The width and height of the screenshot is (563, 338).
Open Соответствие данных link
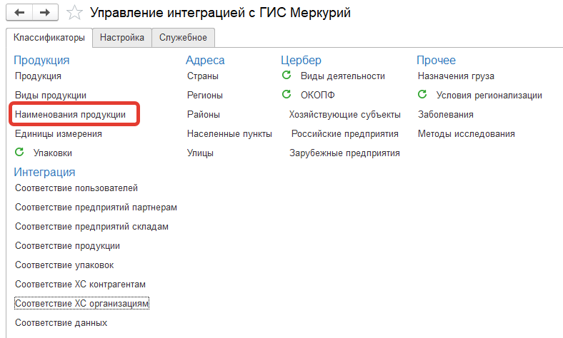coord(61,323)
